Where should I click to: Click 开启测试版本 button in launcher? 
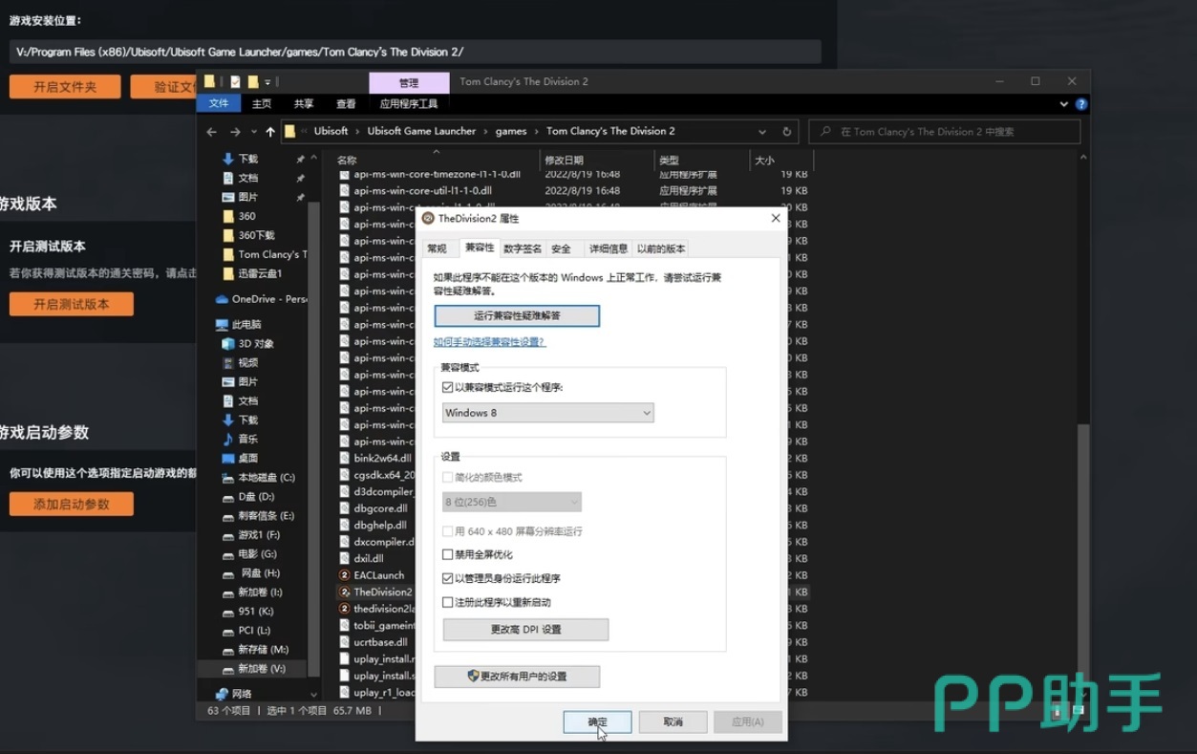pos(72,304)
